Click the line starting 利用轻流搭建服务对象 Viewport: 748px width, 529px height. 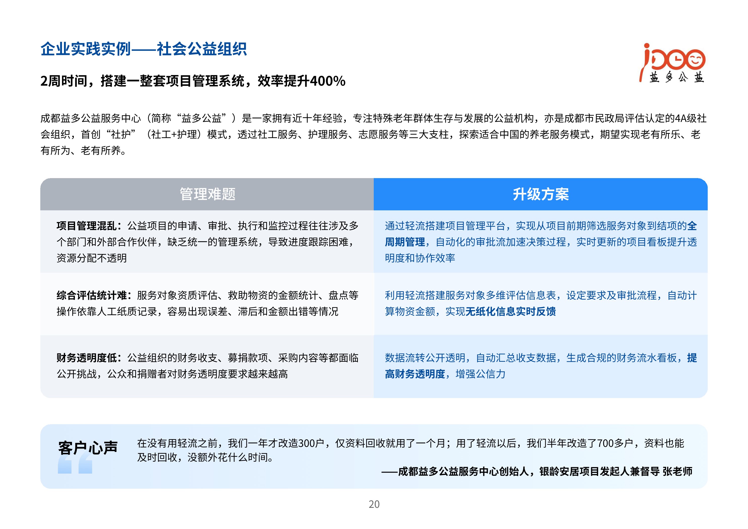(x=541, y=295)
